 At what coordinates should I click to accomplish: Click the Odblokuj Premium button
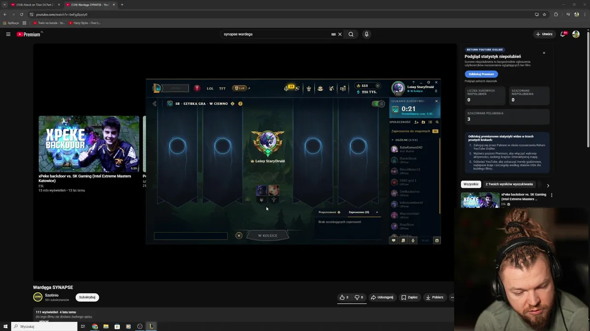point(481,74)
